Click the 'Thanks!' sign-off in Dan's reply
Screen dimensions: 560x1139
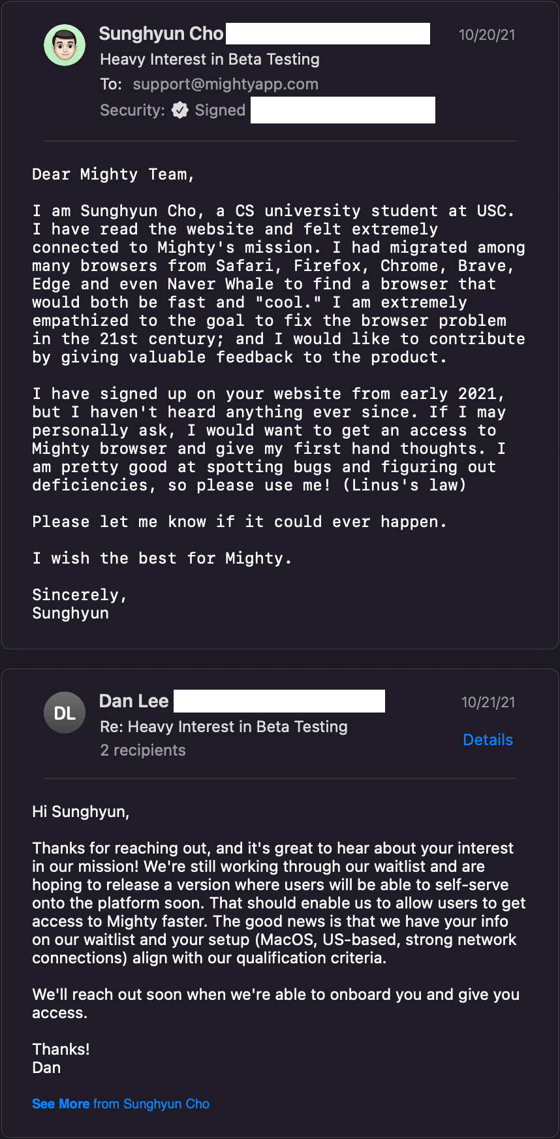tap(61, 1050)
